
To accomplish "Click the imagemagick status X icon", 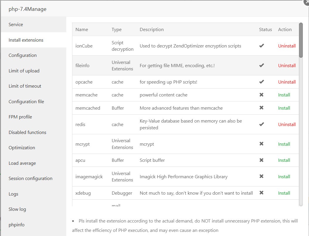I will 262,176.
